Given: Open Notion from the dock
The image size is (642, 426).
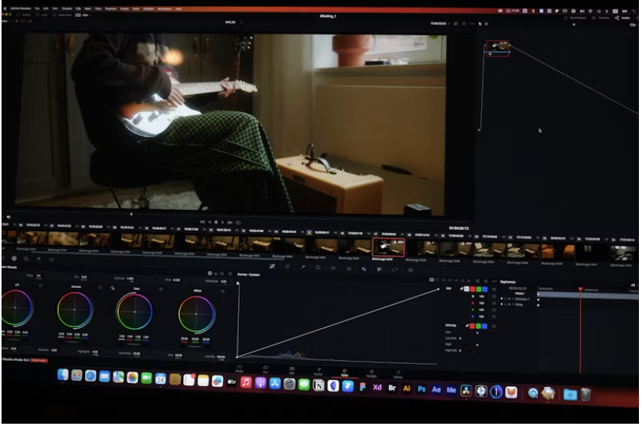Looking at the screenshot, I should (319, 385).
